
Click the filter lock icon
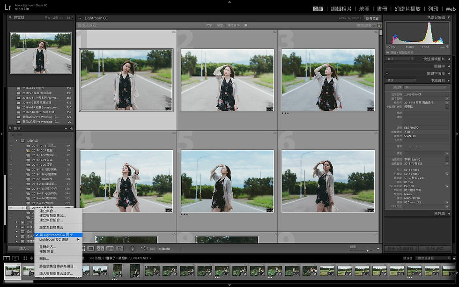pyautogui.click(x=379, y=25)
